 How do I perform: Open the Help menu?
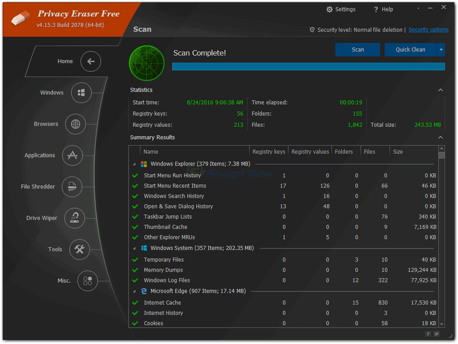[x=383, y=9]
